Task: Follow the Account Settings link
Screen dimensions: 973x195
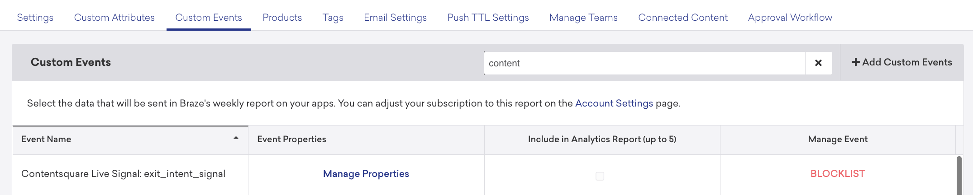Action: pyautogui.click(x=614, y=103)
